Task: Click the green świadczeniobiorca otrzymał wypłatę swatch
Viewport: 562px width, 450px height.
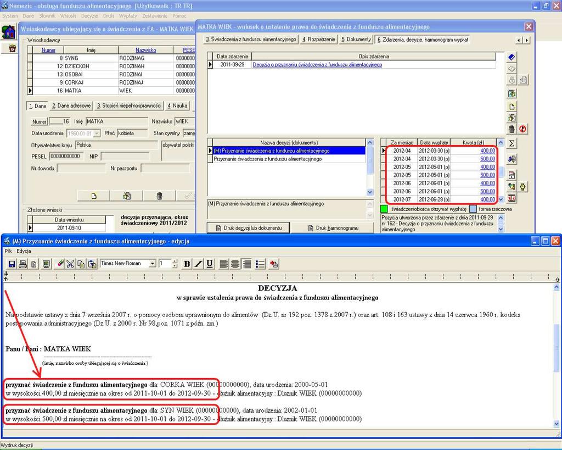Action: tap(384, 209)
